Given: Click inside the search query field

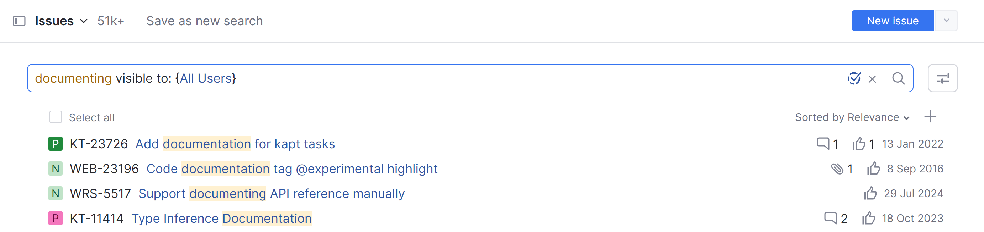Looking at the screenshot, I should click(x=496, y=78).
